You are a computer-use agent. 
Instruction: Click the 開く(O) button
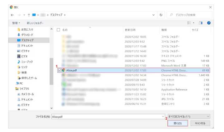(177, 123)
